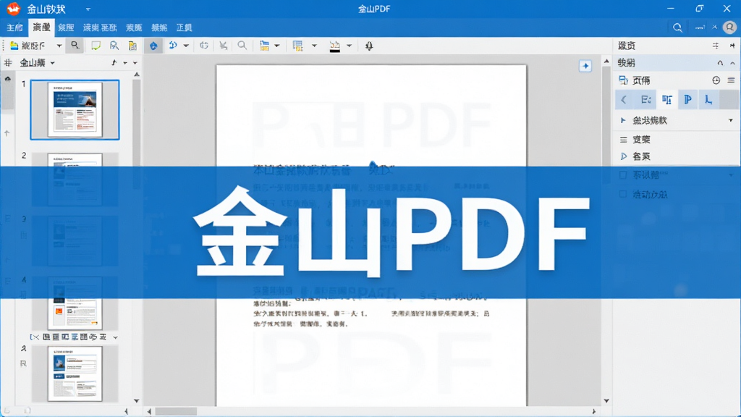Select the highlighted find tool in toolbar
This screenshot has width=741, height=417.
tap(75, 46)
